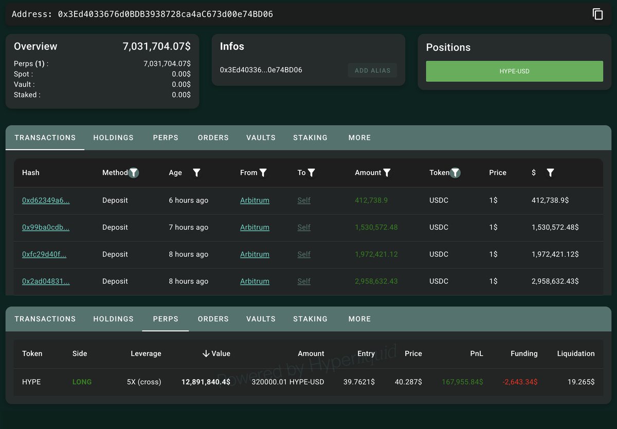Click the funding value -2,643.34$
617x429 pixels.
[520, 382]
